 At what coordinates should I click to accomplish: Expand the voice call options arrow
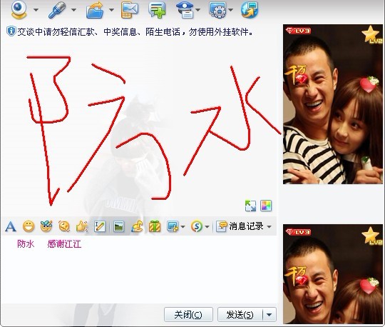pyautogui.click(x=73, y=10)
